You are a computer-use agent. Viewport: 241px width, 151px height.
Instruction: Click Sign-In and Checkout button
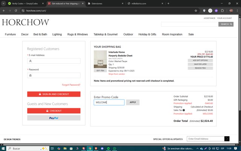(54, 94)
